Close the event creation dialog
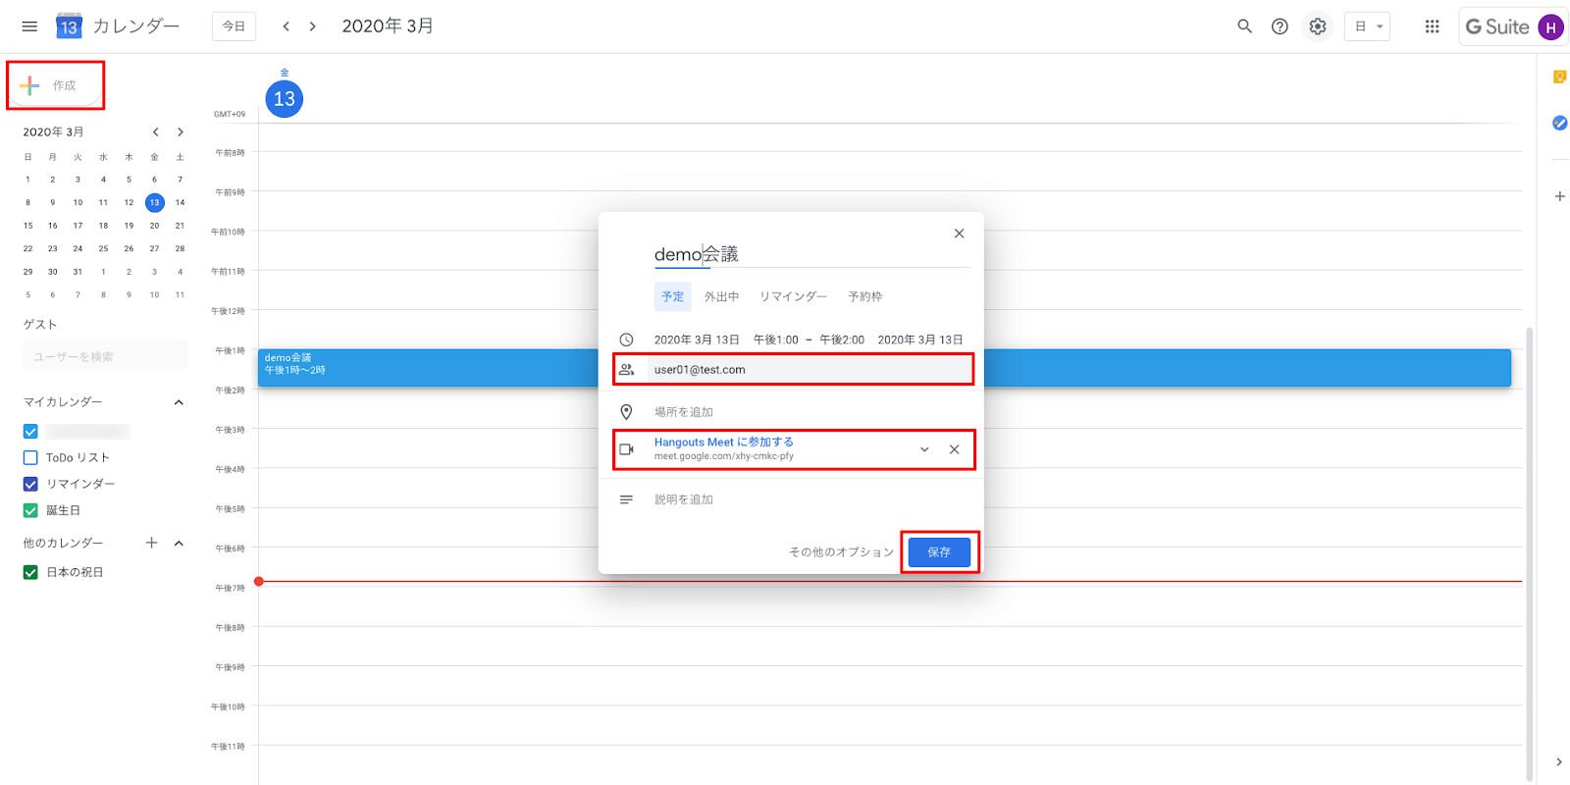 [x=959, y=234]
